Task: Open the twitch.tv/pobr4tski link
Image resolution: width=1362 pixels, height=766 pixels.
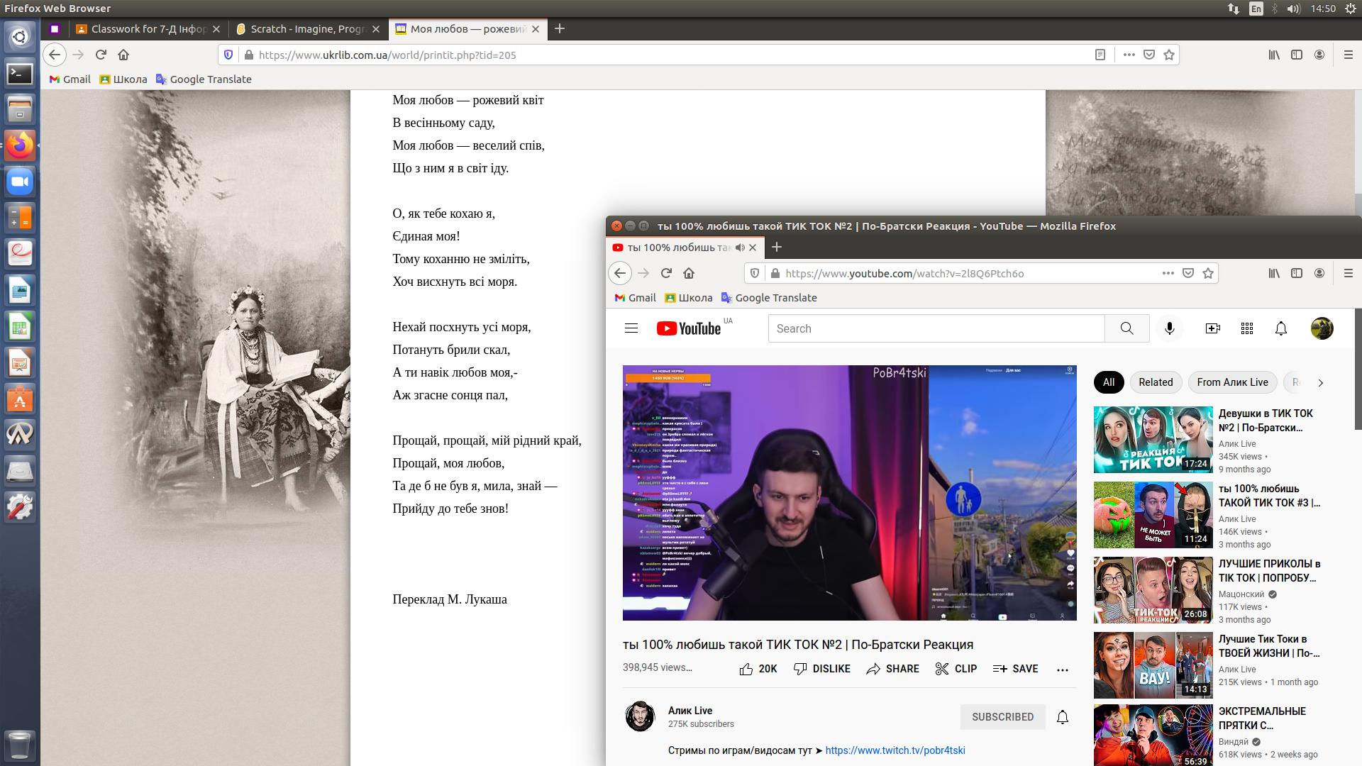Action: [x=895, y=750]
